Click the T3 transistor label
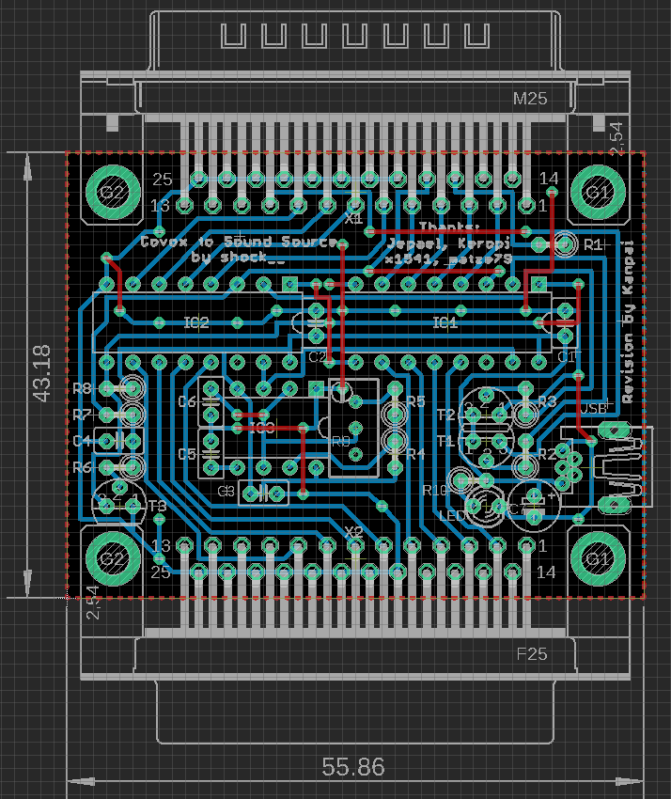The height and width of the screenshot is (799, 671). 158,506
